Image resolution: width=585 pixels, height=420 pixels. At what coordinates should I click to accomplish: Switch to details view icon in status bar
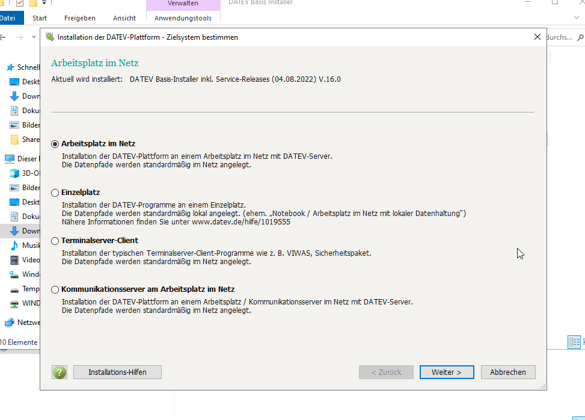click(574, 342)
